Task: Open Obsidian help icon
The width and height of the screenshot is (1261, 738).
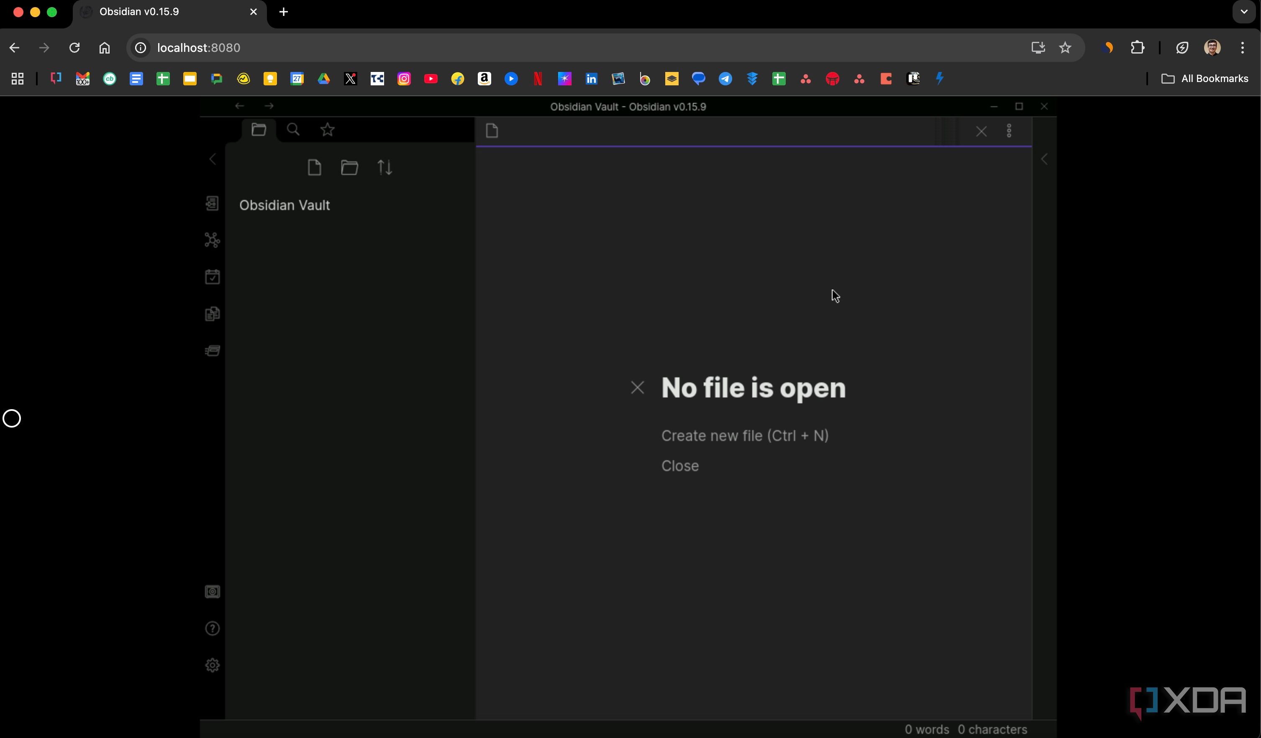Action: [212, 628]
